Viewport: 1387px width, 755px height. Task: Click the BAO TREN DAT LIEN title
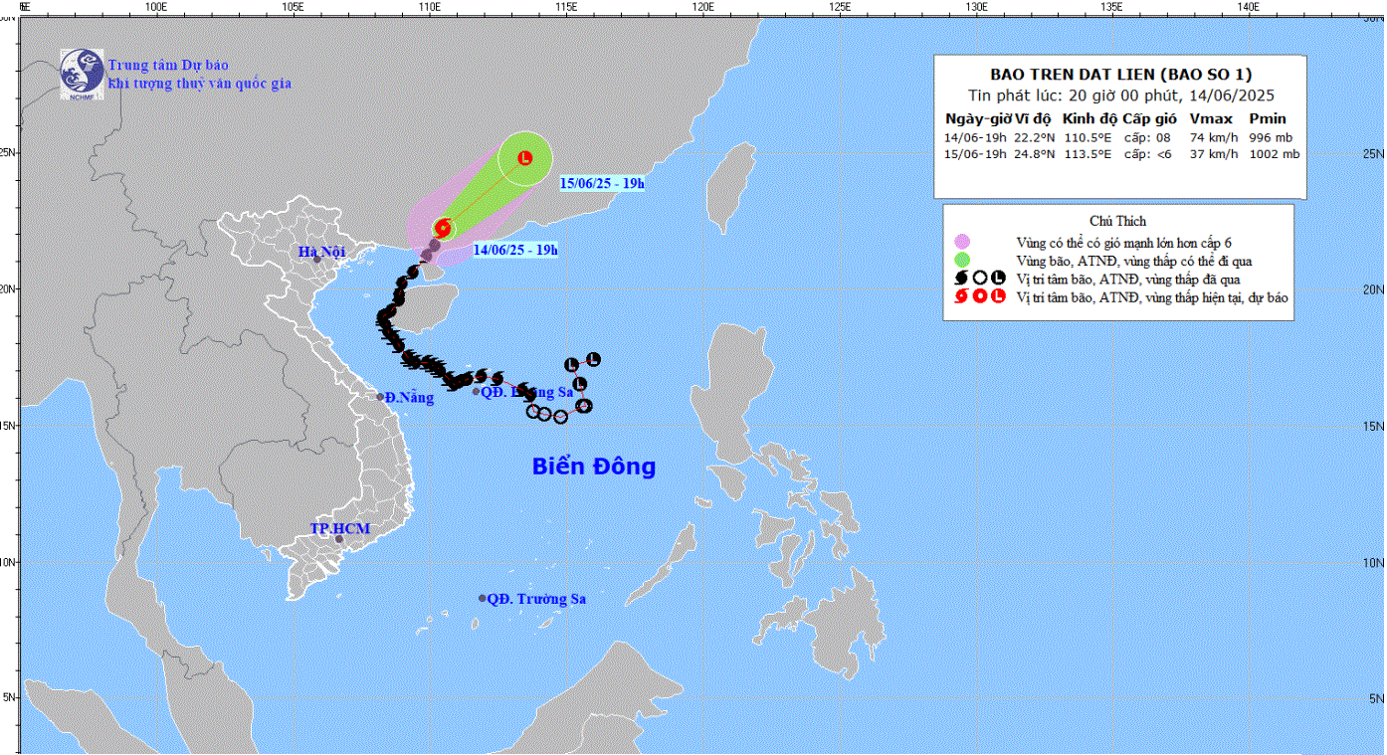(x=1119, y=75)
